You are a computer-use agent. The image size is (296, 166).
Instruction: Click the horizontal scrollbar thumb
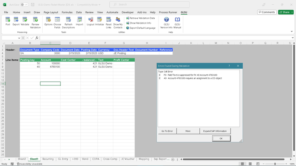(234, 159)
